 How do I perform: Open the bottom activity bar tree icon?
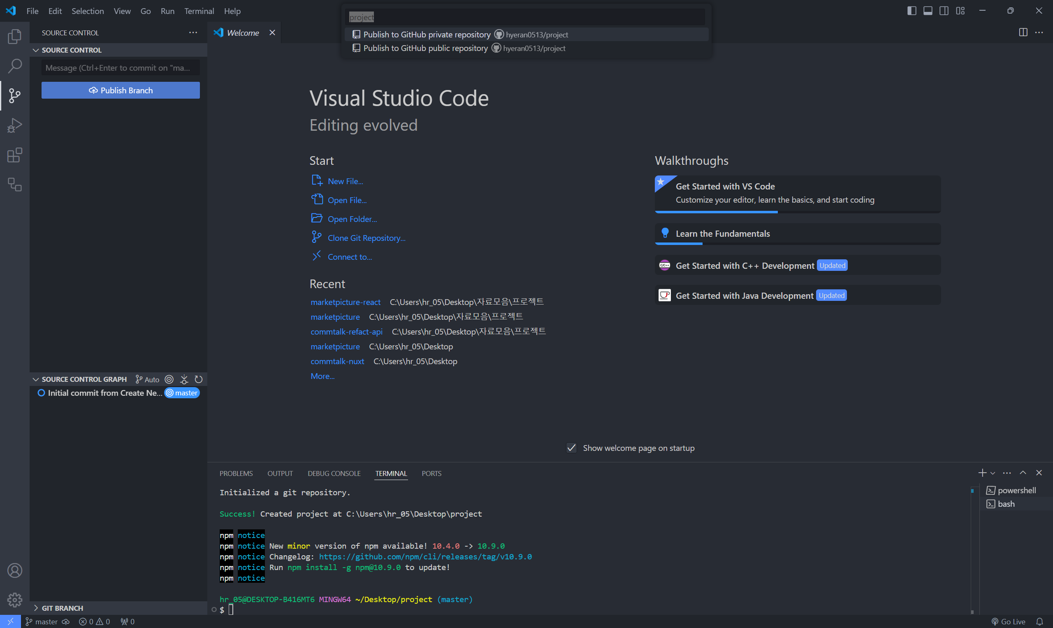click(14, 185)
